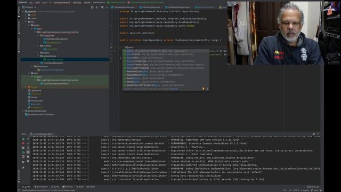Click the up-arrow icon in Run console toolbar

(x=28, y=139)
